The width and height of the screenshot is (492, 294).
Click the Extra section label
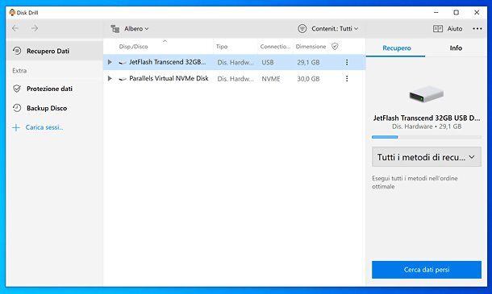click(19, 71)
